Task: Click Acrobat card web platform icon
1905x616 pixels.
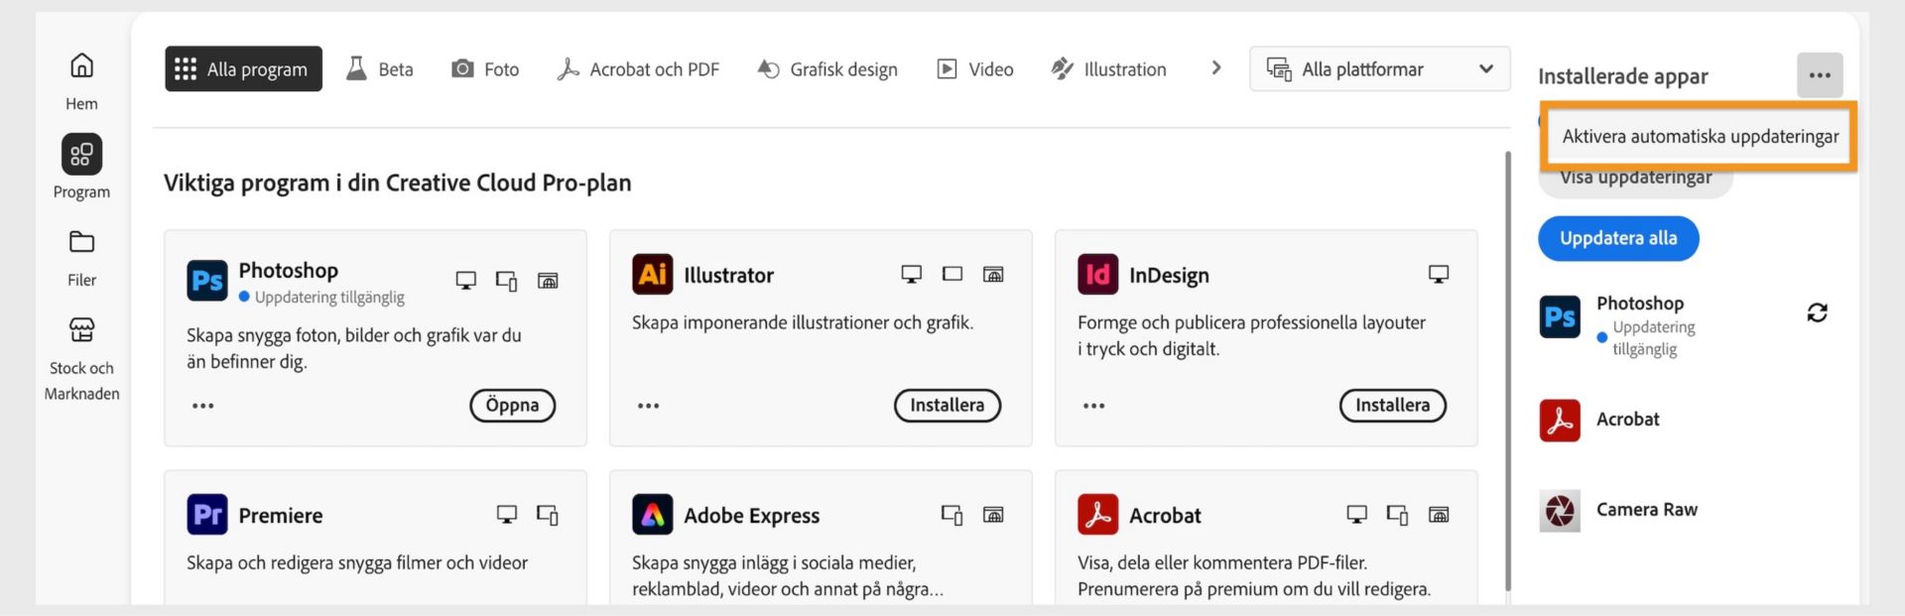Action: [x=1439, y=514]
